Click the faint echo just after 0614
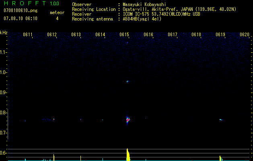253x161 pixels. [103, 120]
